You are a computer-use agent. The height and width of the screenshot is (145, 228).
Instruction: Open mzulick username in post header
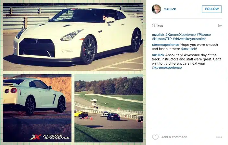[170, 9]
